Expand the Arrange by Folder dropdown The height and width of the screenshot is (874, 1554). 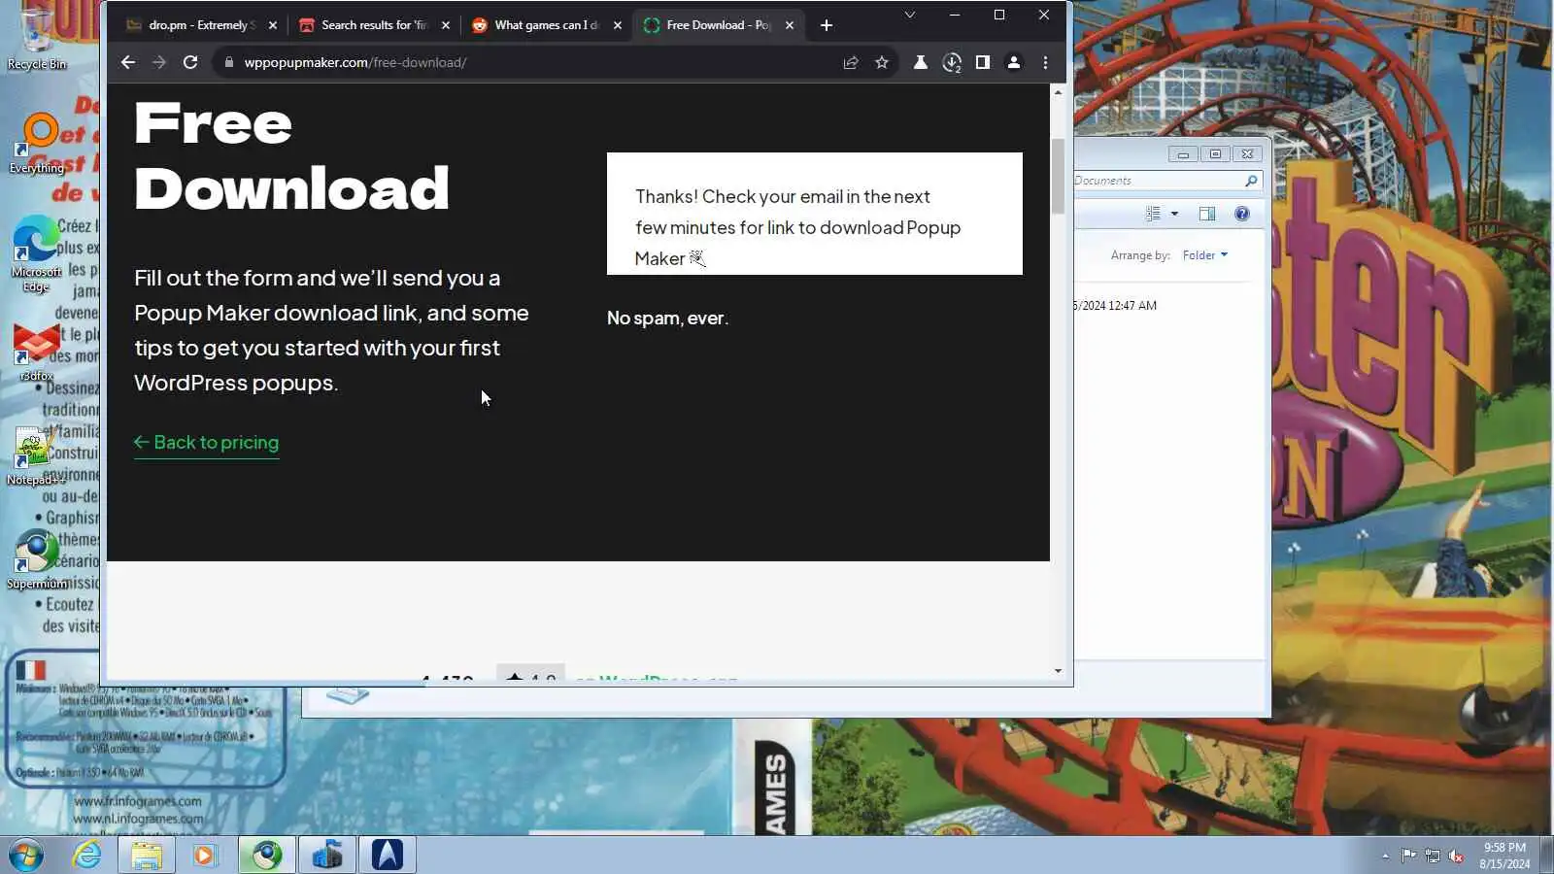pyautogui.click(x=1205, y=255)
